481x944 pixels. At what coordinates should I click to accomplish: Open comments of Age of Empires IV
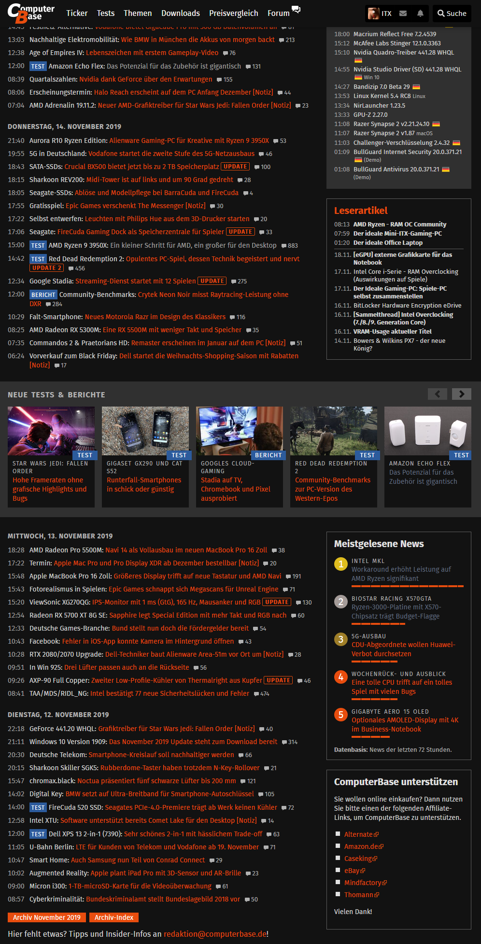(229, 53)
